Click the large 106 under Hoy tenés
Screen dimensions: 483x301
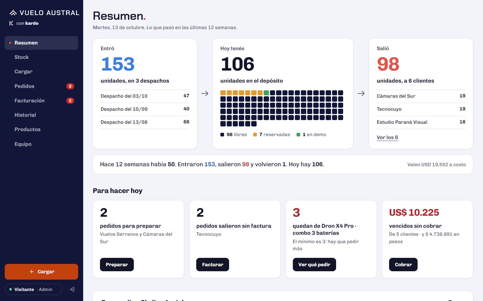click(237, 64)
